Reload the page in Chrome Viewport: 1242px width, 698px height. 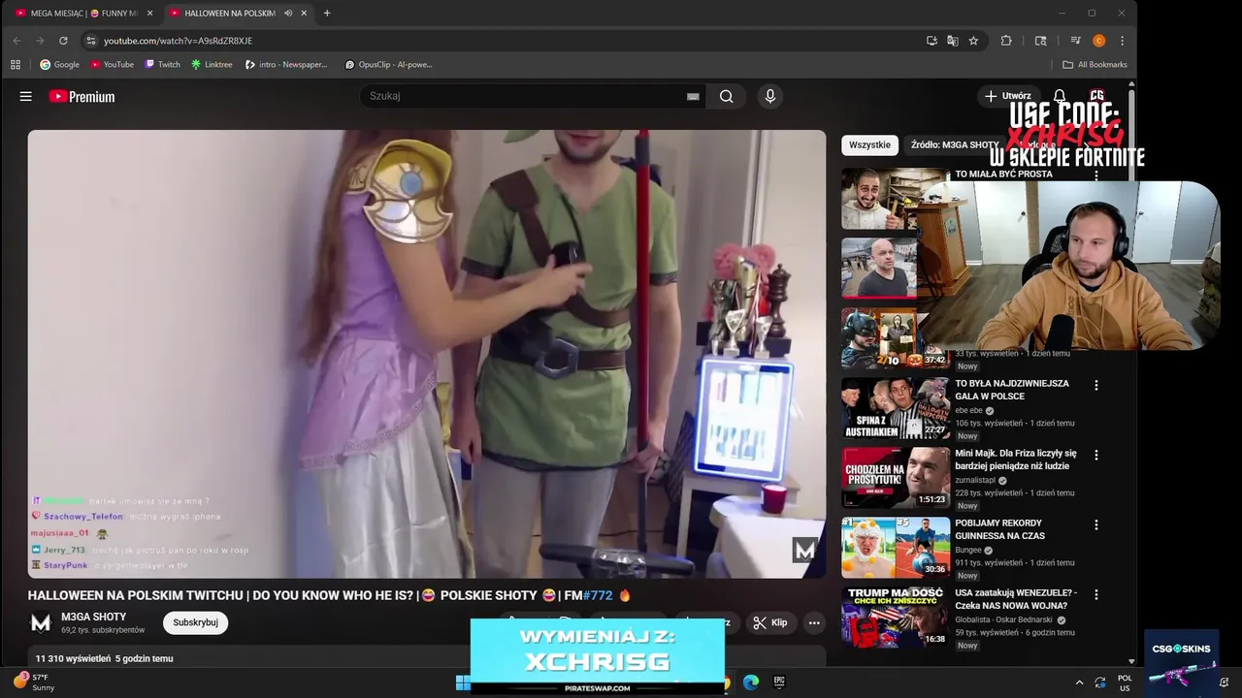tap(63, 41)
